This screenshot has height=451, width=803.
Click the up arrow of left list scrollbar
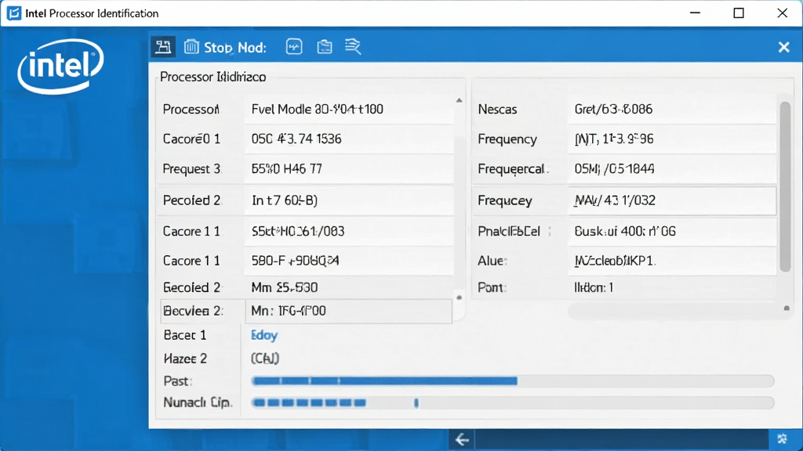[460, 101]
